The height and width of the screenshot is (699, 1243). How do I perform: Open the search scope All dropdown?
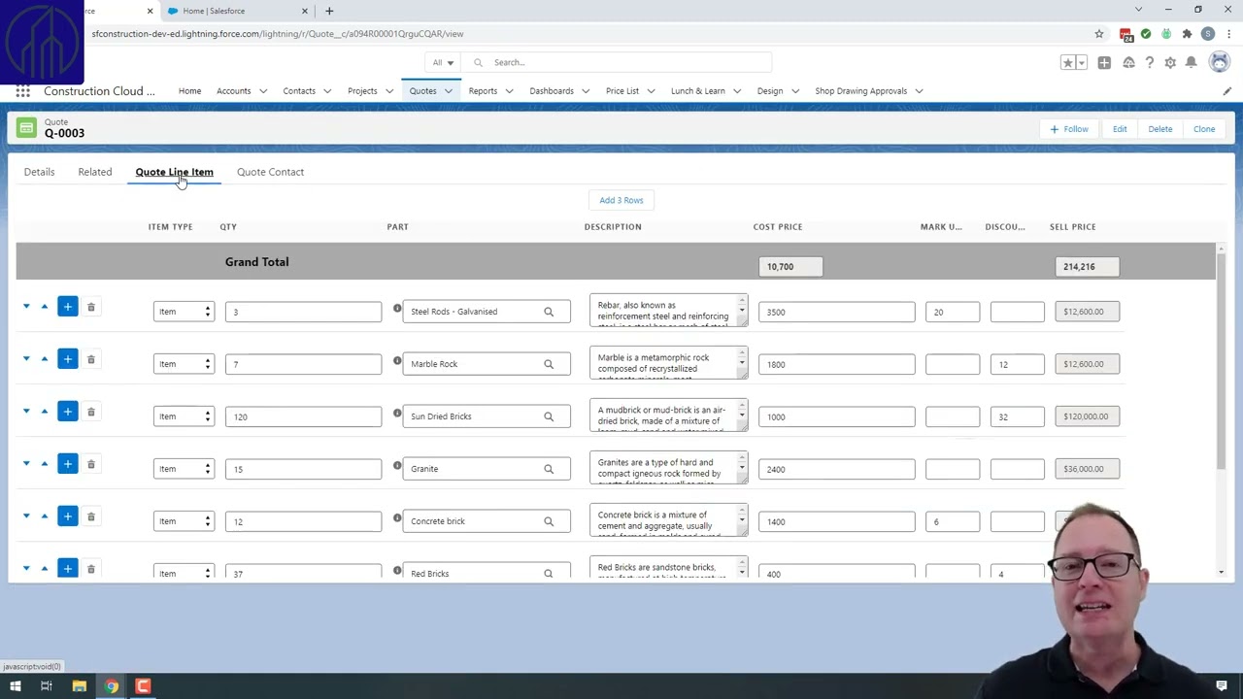tap(443, 62)
